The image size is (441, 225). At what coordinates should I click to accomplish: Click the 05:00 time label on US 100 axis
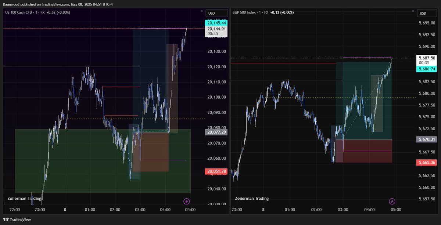(190, 210)
